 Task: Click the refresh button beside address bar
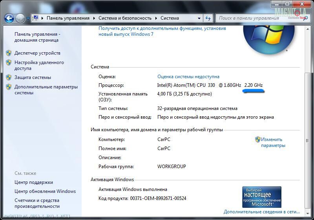pyautogui.click(x=208, y=18)
